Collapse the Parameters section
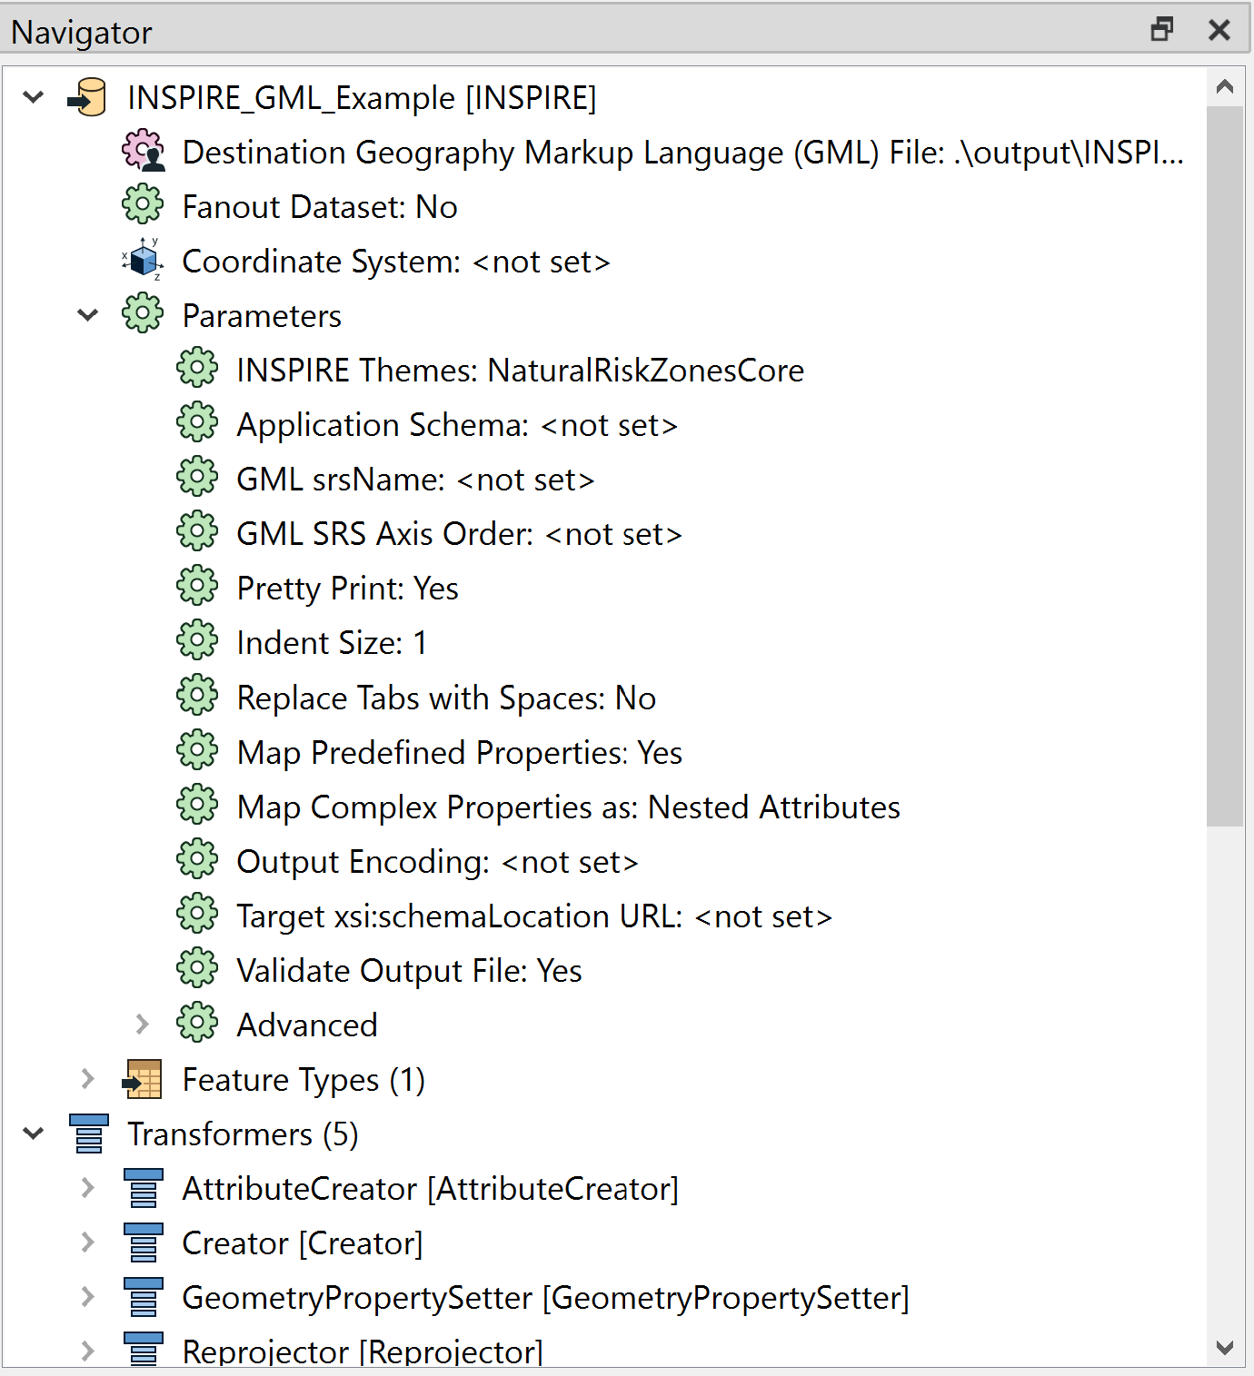This screenshot has height=1376, width=1254. click(88, 315)
